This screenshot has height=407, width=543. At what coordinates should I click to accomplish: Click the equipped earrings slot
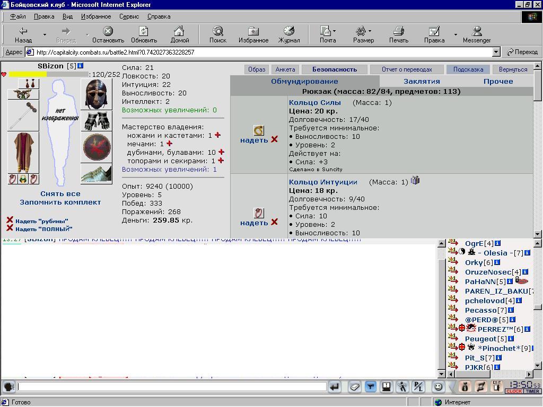coord(29,83)
